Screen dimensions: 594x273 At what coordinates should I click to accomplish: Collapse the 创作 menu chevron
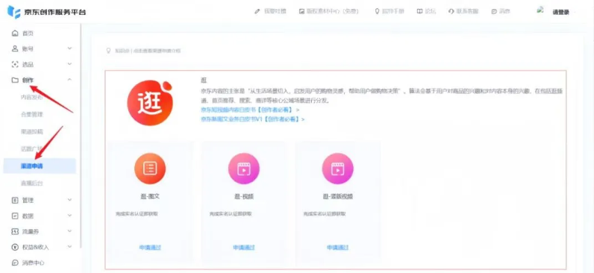(x=69, y=80)
